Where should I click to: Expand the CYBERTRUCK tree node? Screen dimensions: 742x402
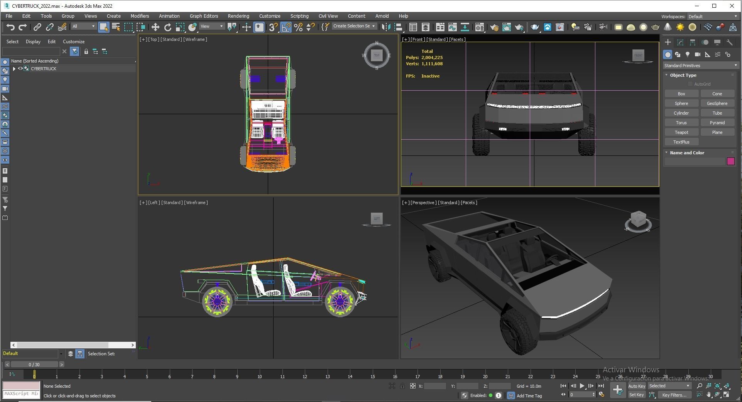(14, 69)
